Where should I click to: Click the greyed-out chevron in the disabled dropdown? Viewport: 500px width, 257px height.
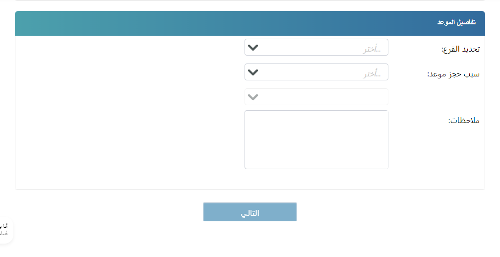coord(253,97)
